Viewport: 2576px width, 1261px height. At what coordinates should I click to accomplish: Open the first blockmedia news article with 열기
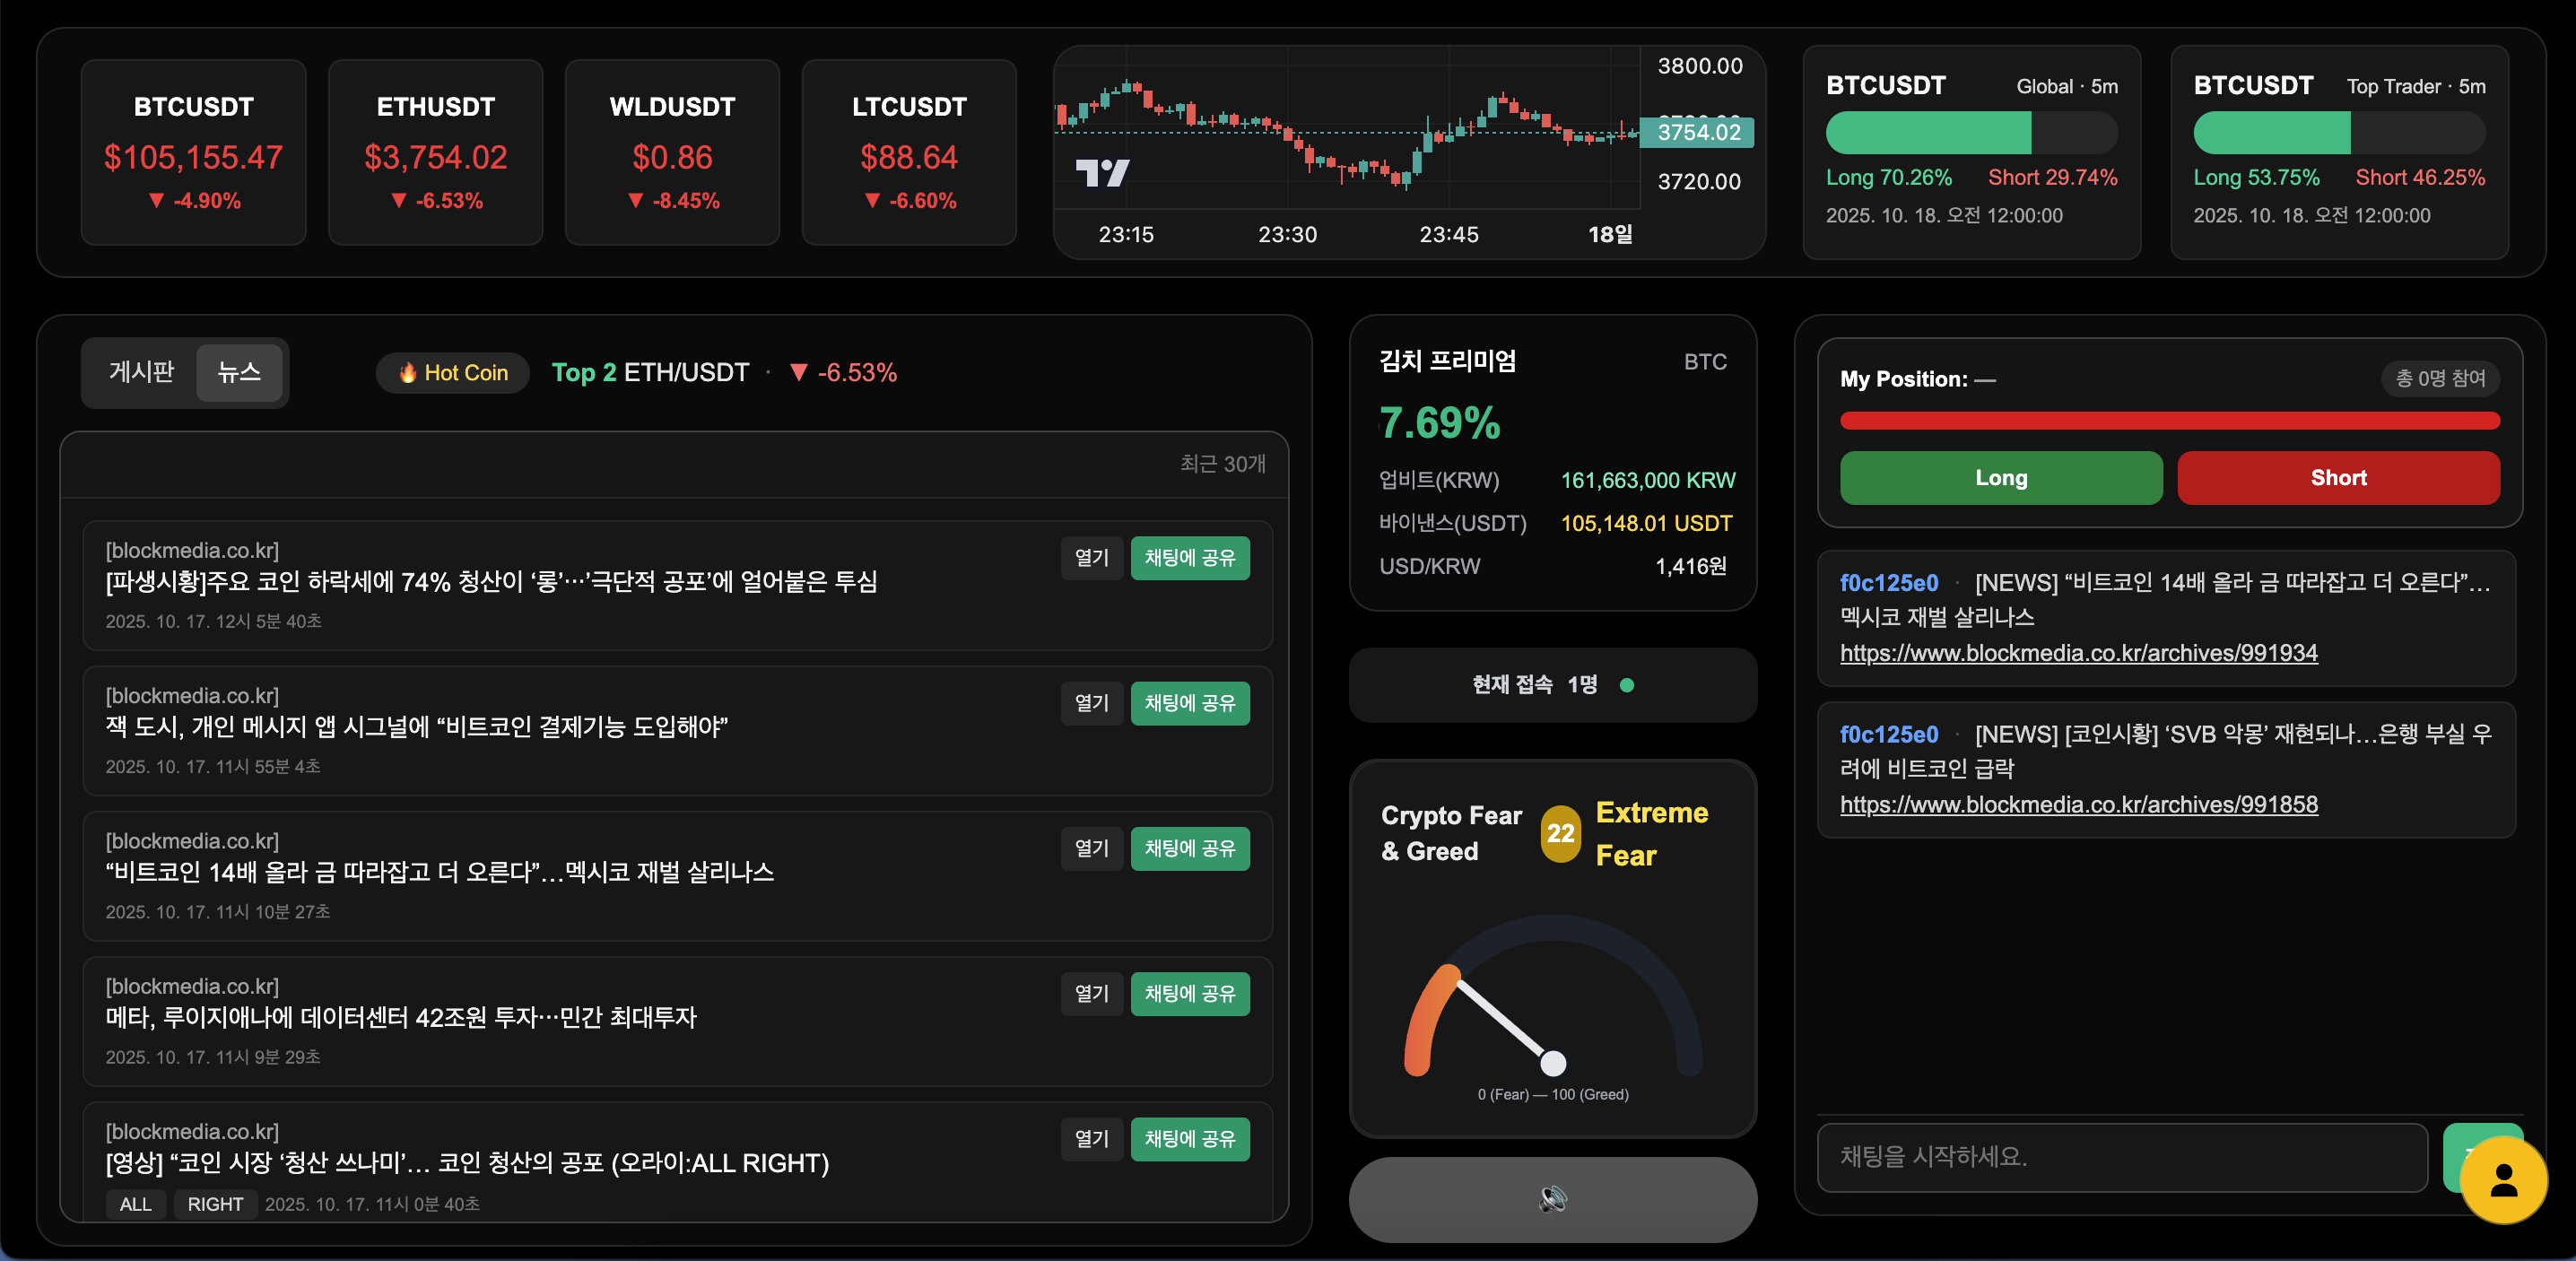click(x=1091, y=558)
